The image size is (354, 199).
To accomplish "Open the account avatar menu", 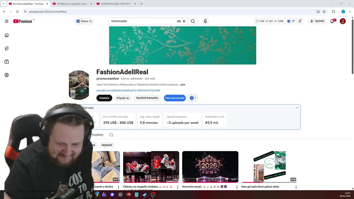I will (x=343, y=21).
